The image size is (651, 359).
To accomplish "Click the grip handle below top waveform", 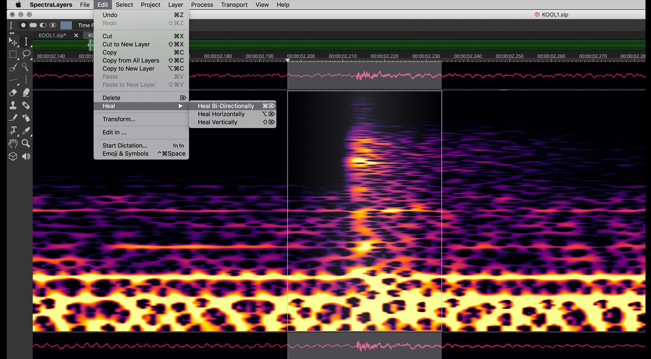I will tap(503, 90).
